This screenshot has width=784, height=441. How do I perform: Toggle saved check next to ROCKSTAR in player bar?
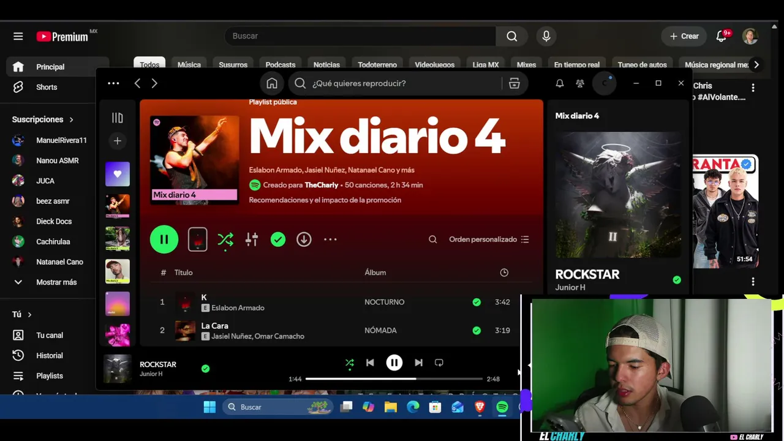(x=206, y=368)
